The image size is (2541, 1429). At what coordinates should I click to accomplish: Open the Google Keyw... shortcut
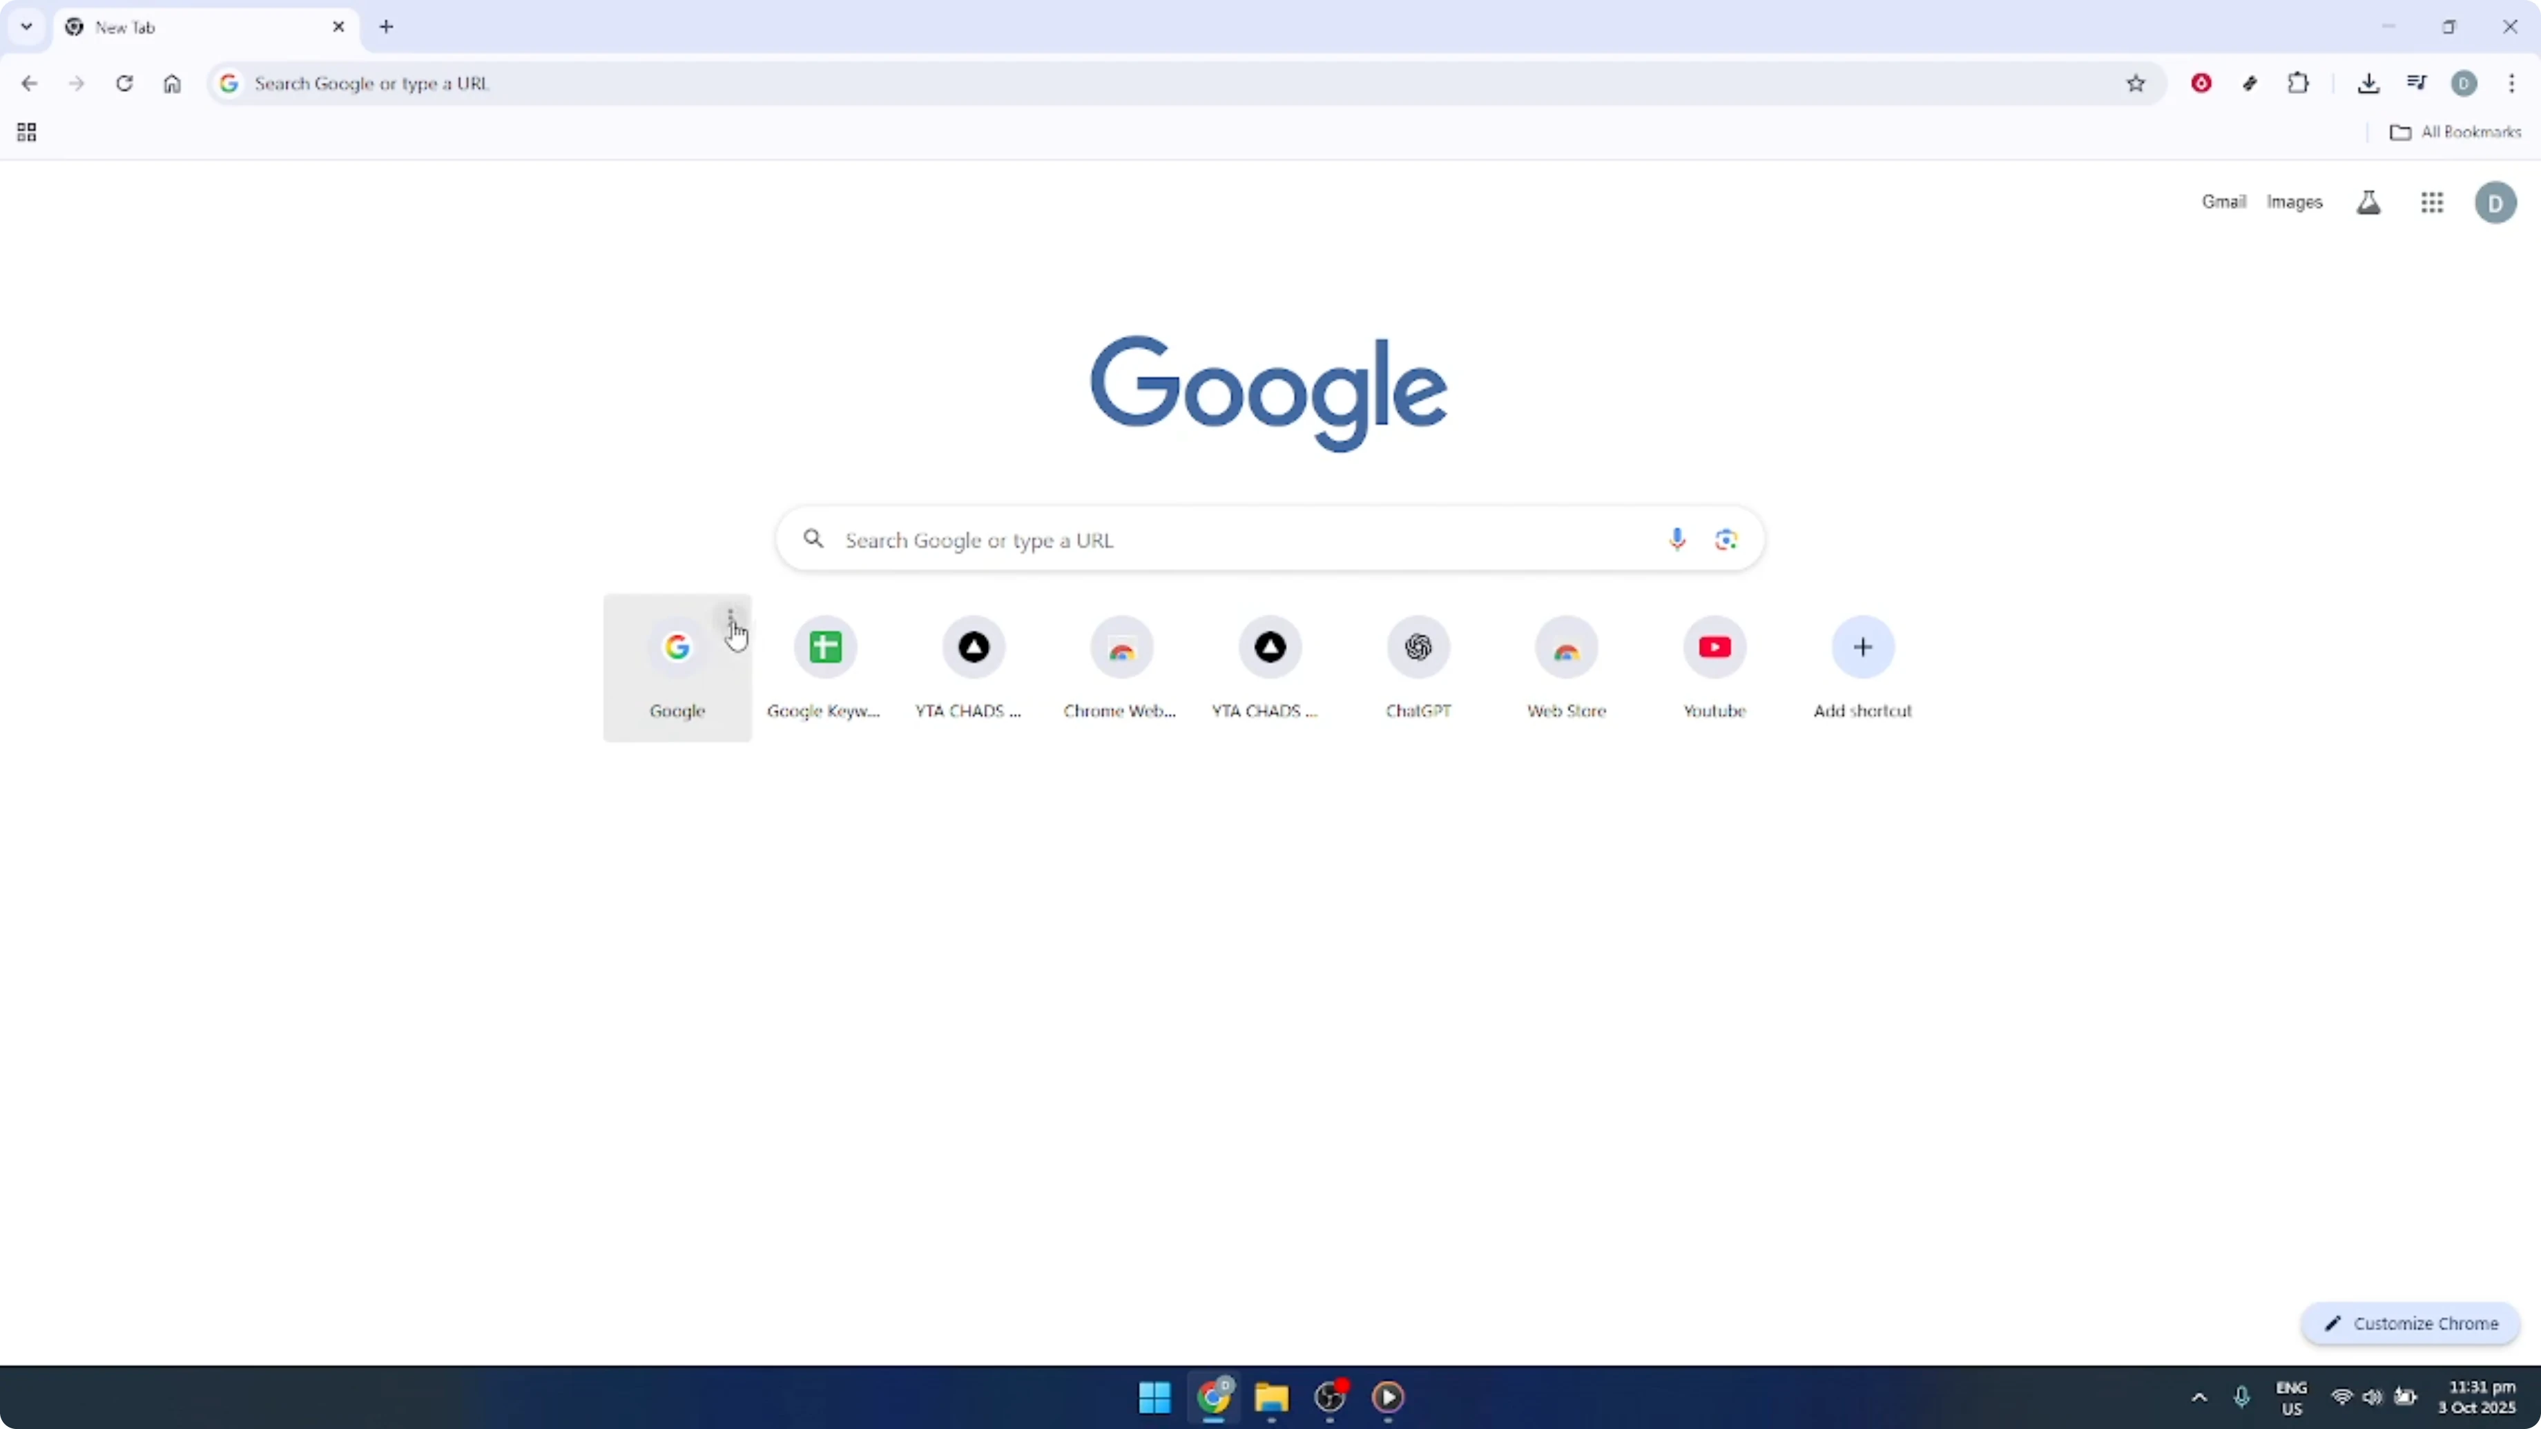click(824, 668)
